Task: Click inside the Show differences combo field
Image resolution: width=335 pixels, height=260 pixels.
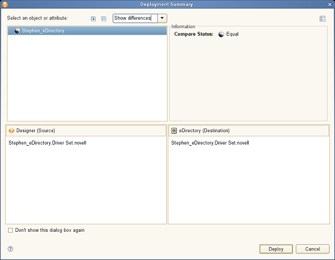Action: click(x=135, y=18)
